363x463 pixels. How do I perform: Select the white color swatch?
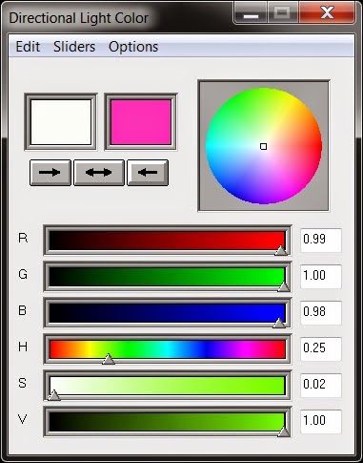point(61,122)
